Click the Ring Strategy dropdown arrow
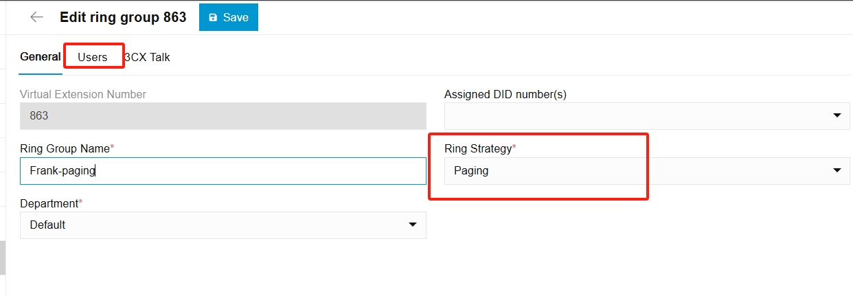 coord(837,170)
